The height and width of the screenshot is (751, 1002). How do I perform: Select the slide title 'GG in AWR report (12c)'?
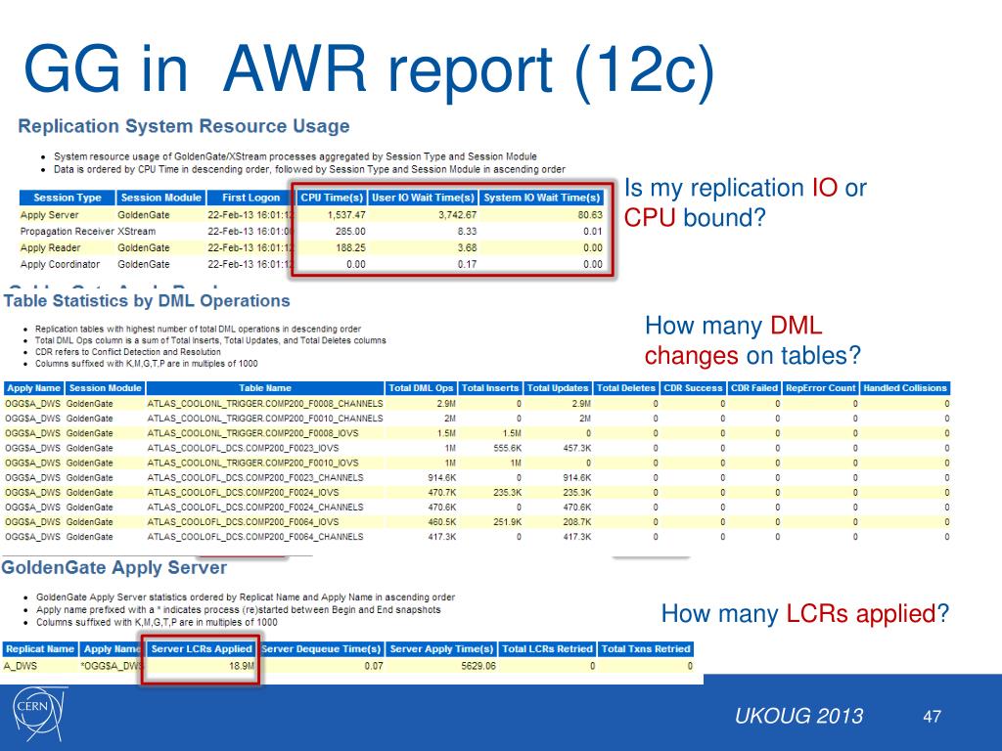pyautogui.click(x=369, y=69)
